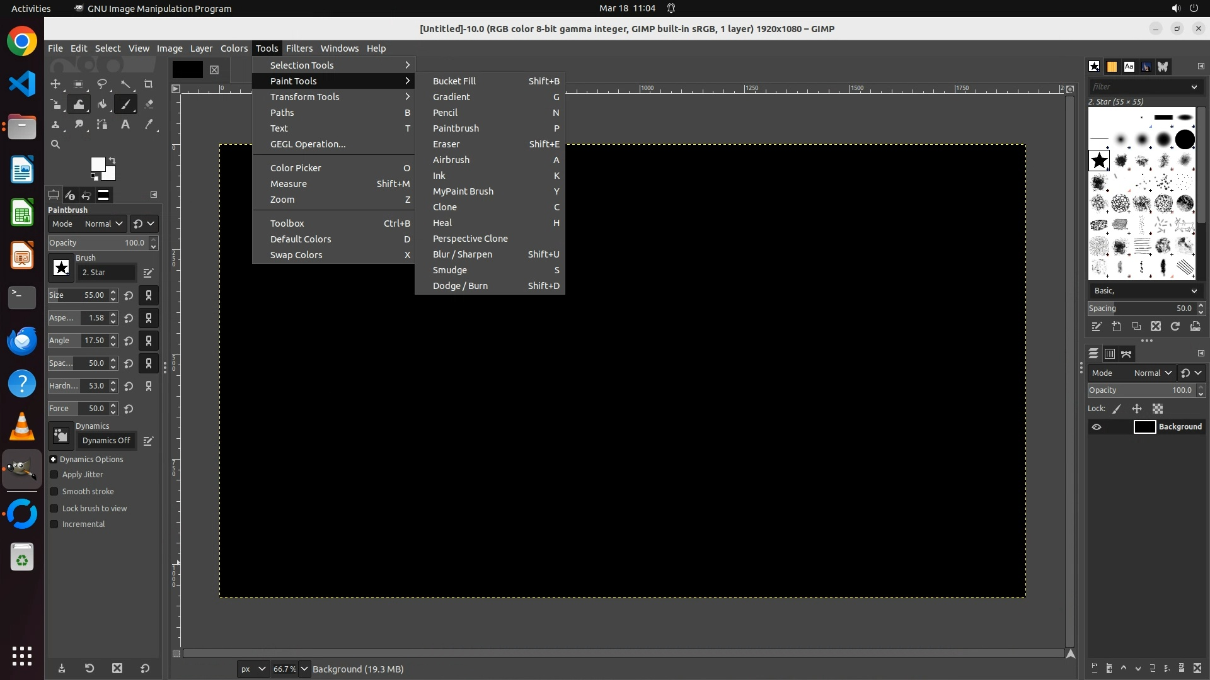Toggle Smooth stroke option

point(54,492)
